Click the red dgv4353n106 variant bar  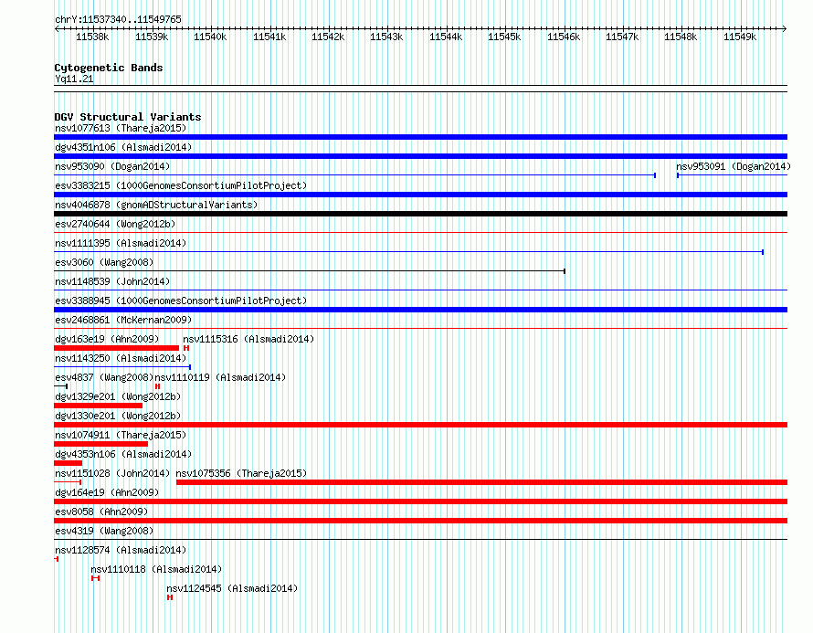point(68,463)
